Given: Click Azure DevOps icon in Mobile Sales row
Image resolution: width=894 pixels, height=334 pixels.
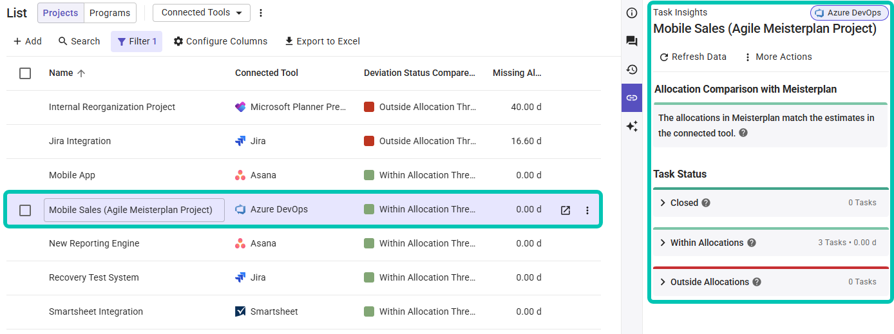Looking at the screenshot, I should [x=240, y=210].
